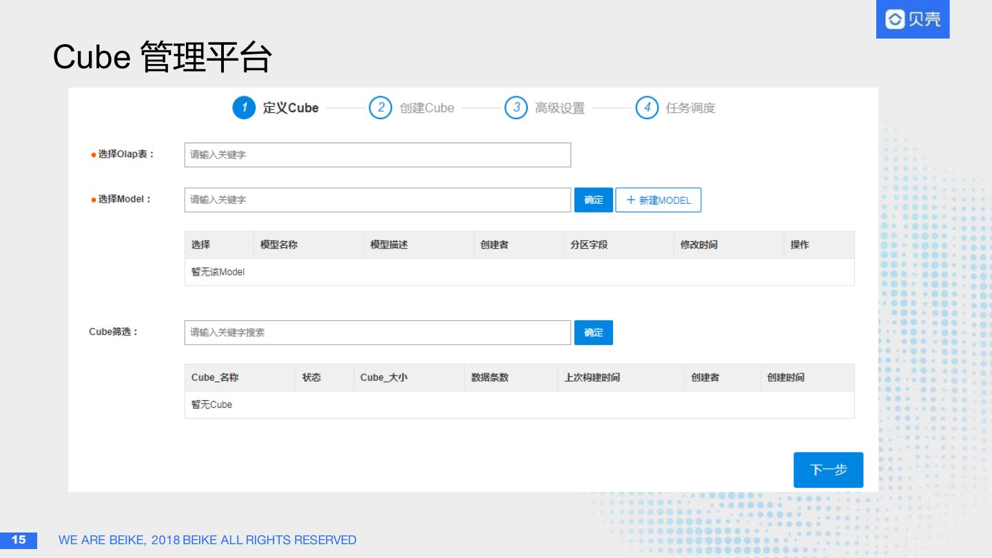Screen dimensions: 992x558
Task: Focus the 选择Olap表 keyword input
Action: coord(378,155)
